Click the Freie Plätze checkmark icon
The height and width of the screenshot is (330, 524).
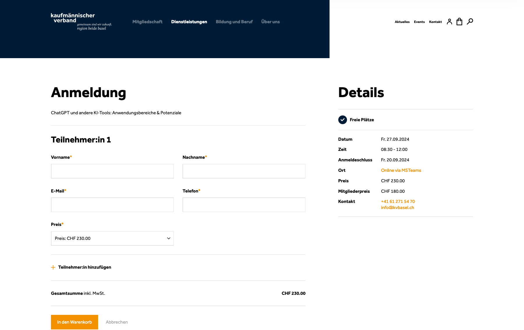(343, 120)
